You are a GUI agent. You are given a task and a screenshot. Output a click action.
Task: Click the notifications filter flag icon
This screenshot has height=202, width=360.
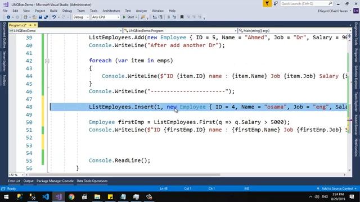(267, 3)
